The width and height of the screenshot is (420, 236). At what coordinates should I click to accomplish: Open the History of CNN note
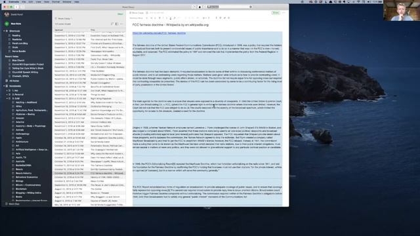[x=89, y=177]
